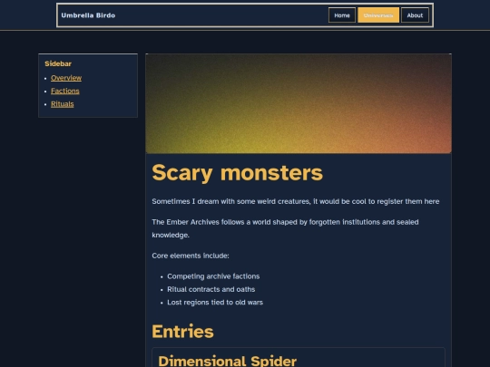The image size is (490, 367).
Task: Click the Umbrella Birdo site title
Action: tap(88, 15)
